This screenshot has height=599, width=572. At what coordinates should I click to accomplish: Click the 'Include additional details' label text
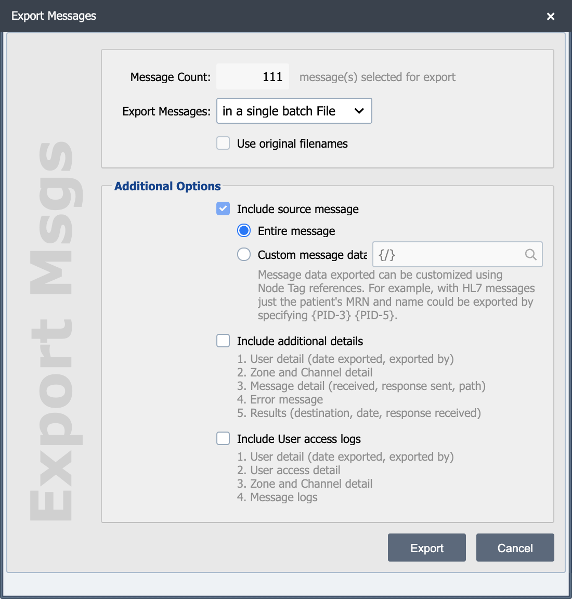(x=300, y=341)
